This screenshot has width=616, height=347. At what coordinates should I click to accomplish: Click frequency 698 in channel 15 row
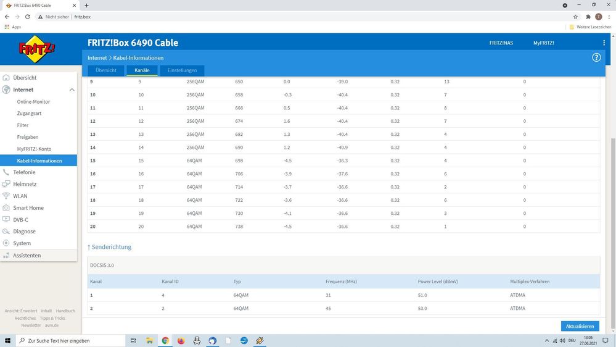coord(239,161)
